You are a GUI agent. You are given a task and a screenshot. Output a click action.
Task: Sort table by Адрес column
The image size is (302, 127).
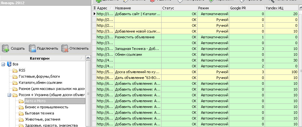coord(105,8)
